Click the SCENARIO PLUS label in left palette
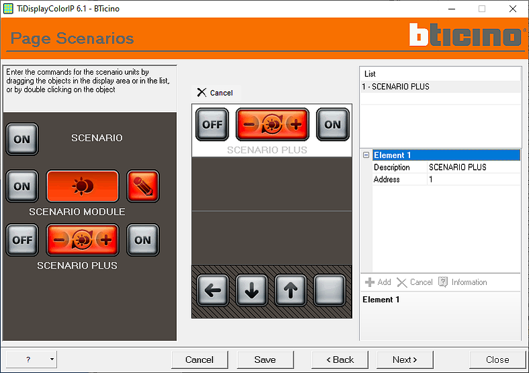This screenshot has width=529, height=373. [x=77, y=265]
